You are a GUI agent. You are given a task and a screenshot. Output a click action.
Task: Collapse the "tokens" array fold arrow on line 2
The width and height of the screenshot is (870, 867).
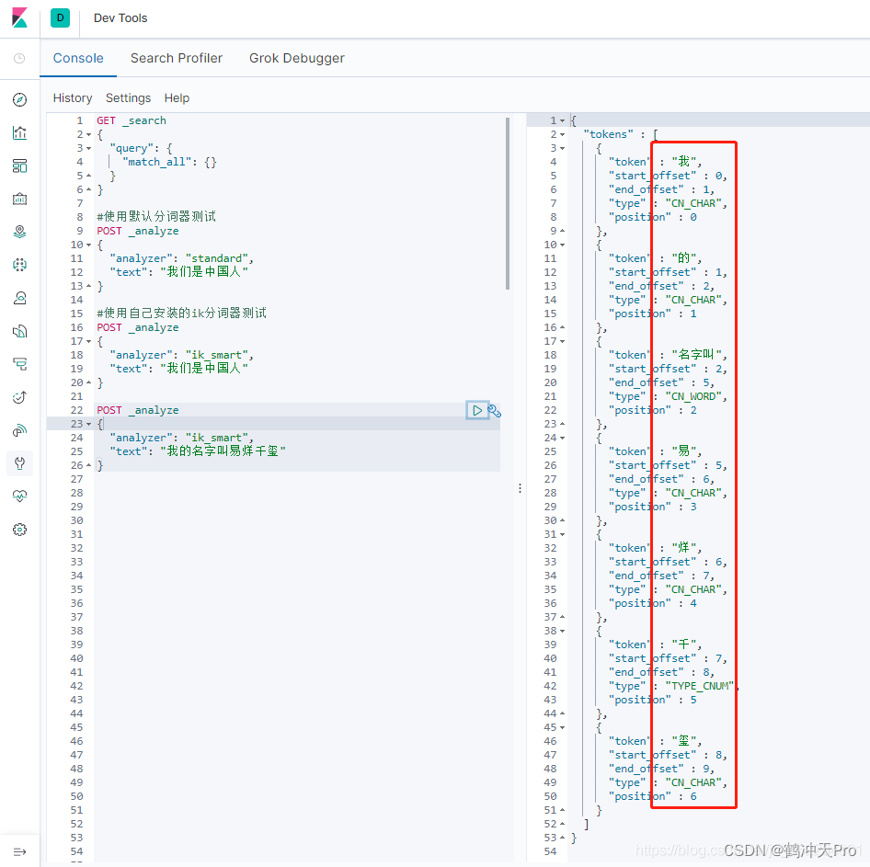tap(563, 134)
